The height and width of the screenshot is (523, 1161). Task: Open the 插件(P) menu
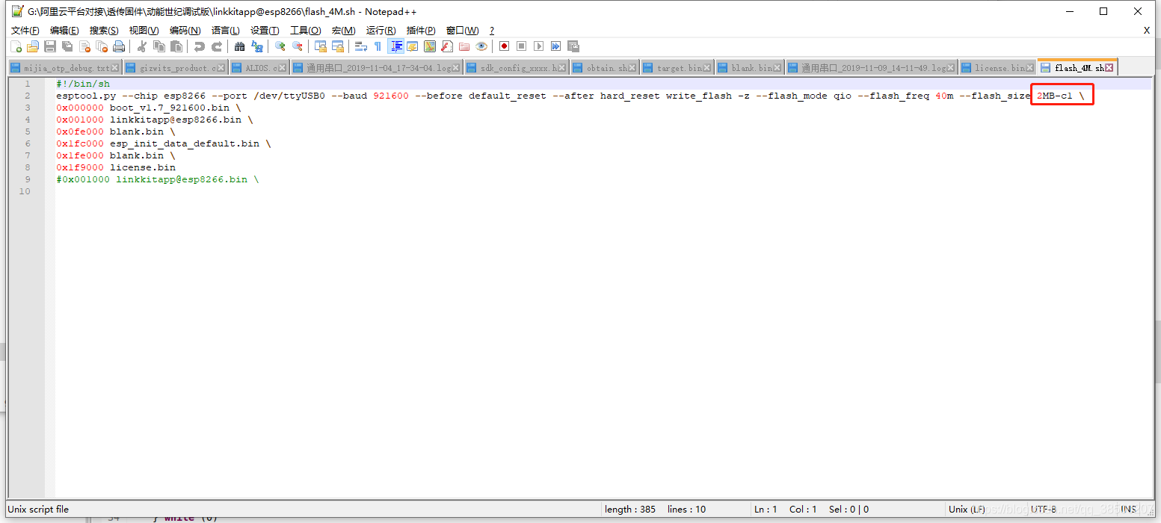point(421,31)
